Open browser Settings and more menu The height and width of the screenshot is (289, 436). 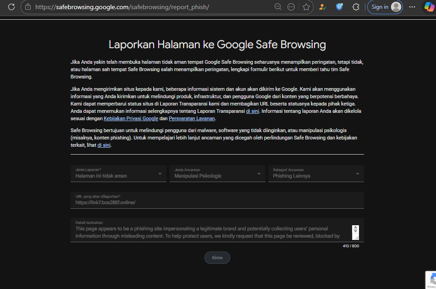tap(412, 7)
